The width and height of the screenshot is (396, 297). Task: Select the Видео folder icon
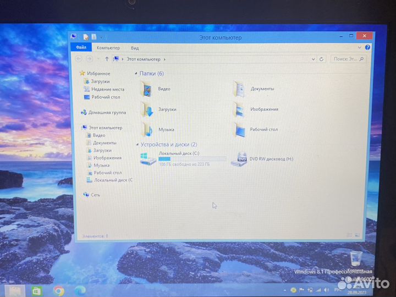click(147, 89)
